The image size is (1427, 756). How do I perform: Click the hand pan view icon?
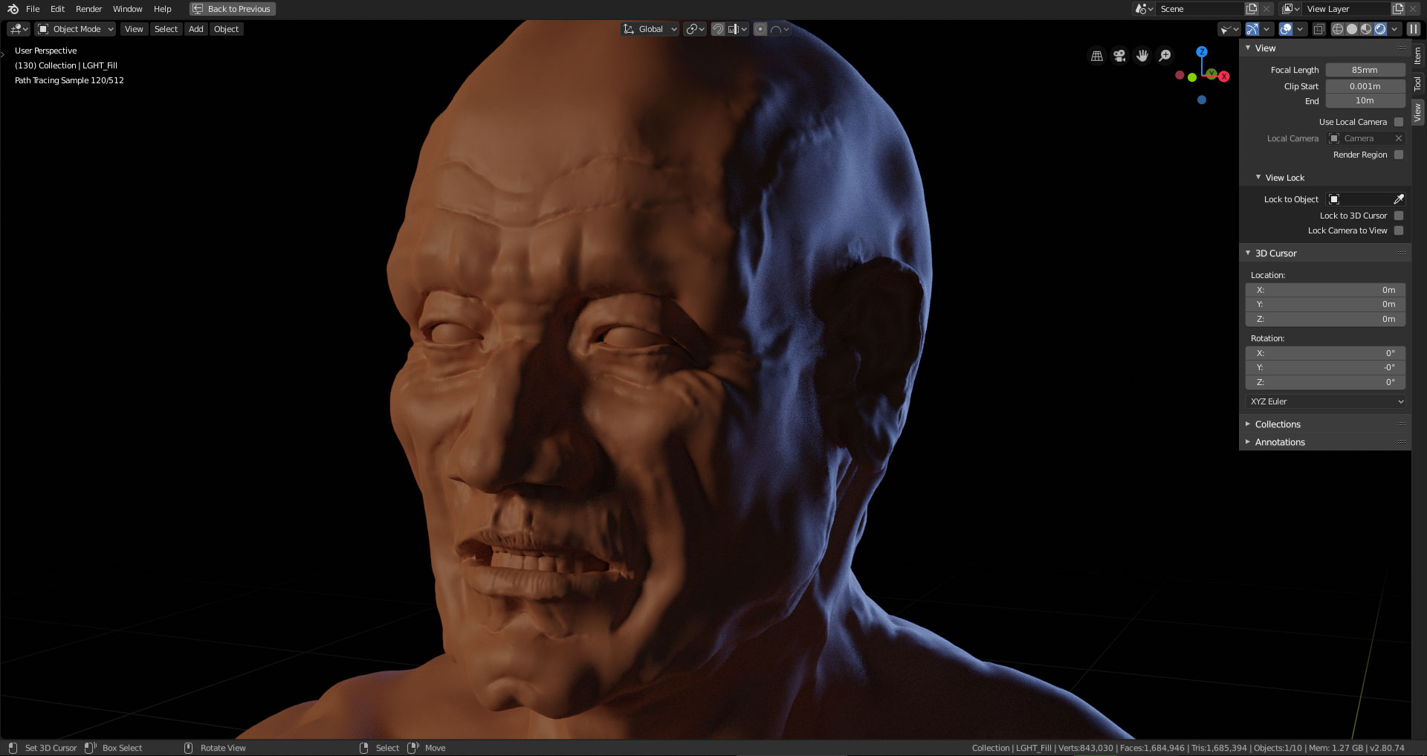point(1142,56)
